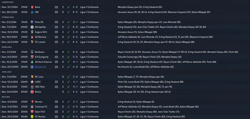The width and height of the screenshot is (250, 119).
Task: Click Ligue 1 Conforama in the Rennes row
Action: (89, 102)
